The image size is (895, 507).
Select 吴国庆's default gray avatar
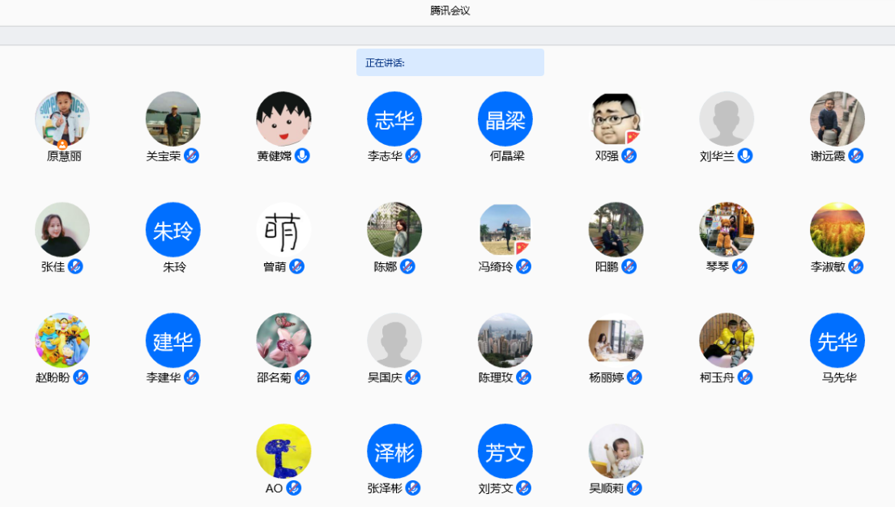click(x=394, y=340)
